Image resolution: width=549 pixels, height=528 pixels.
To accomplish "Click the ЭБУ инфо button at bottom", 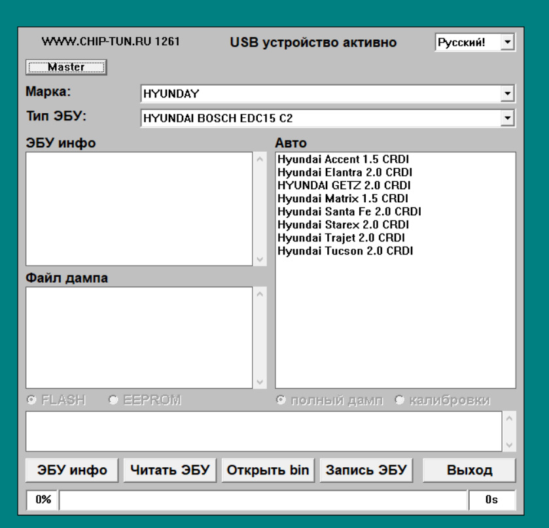I will tap(72, 470).
